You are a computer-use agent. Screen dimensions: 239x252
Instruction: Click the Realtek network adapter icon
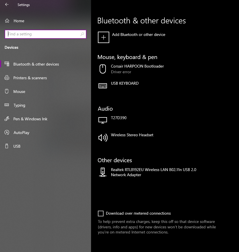[103, 172]
